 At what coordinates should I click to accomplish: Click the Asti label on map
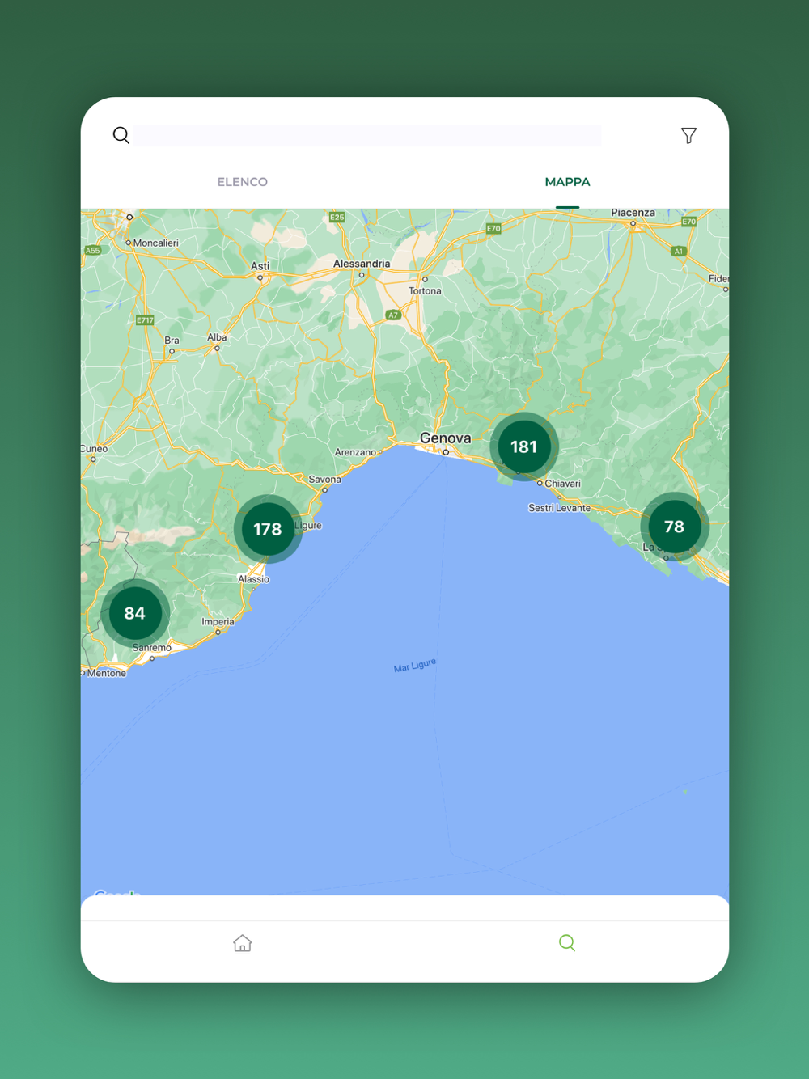pos(260,266)
